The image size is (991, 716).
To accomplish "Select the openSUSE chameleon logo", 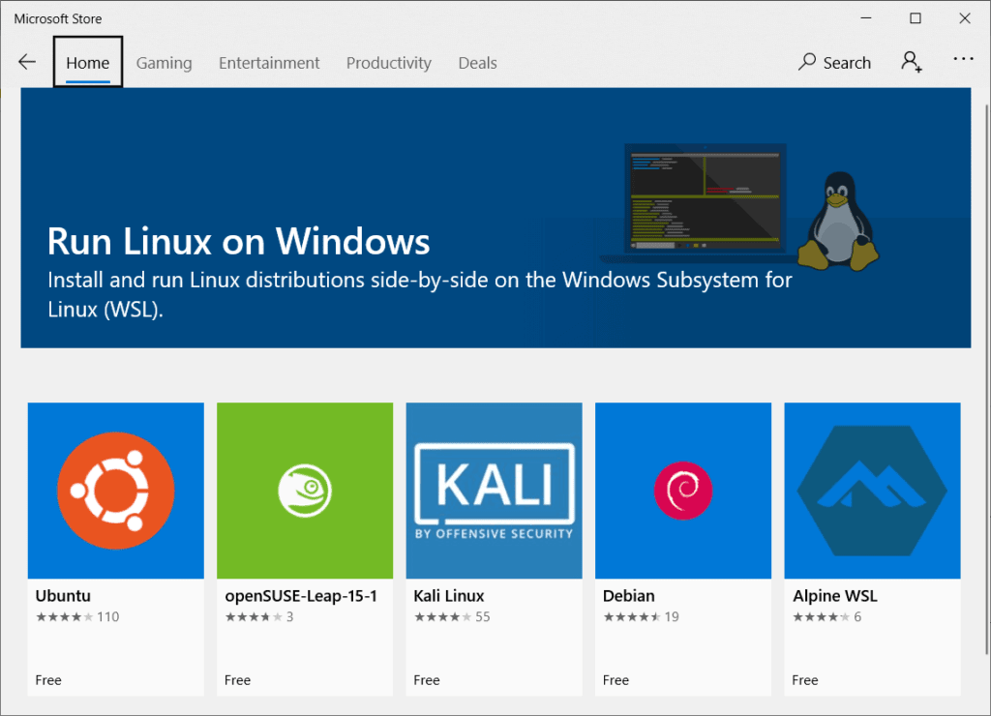I will coord(305,491).
